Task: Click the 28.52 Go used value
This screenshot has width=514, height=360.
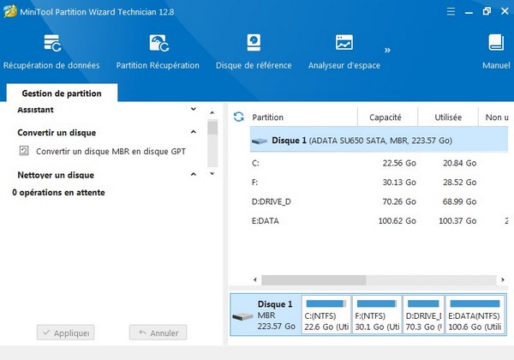Action: coord(459,183)
